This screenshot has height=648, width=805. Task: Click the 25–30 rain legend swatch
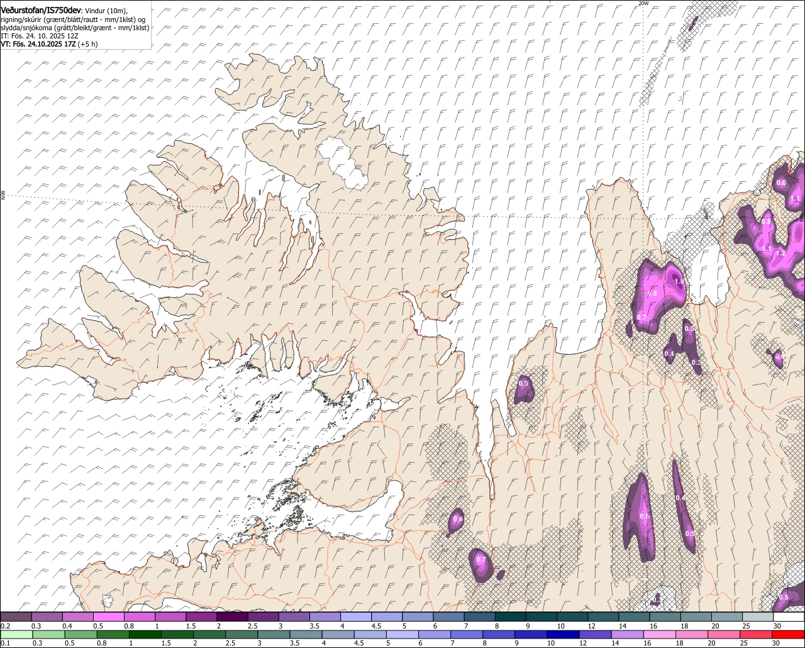[756, 635]
